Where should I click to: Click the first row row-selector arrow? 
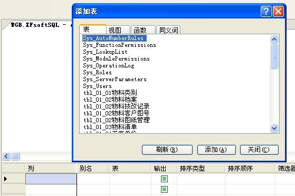pyautogui.click(x=5, y=179)
